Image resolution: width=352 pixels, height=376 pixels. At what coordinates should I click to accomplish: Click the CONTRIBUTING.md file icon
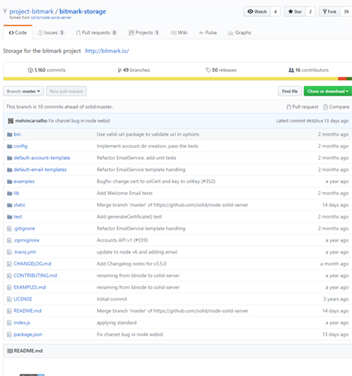(x=9, y=275)
